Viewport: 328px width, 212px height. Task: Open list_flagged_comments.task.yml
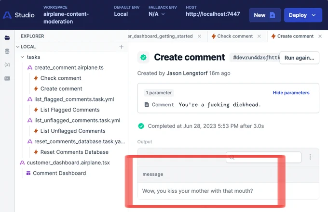[x=74, y=99]
